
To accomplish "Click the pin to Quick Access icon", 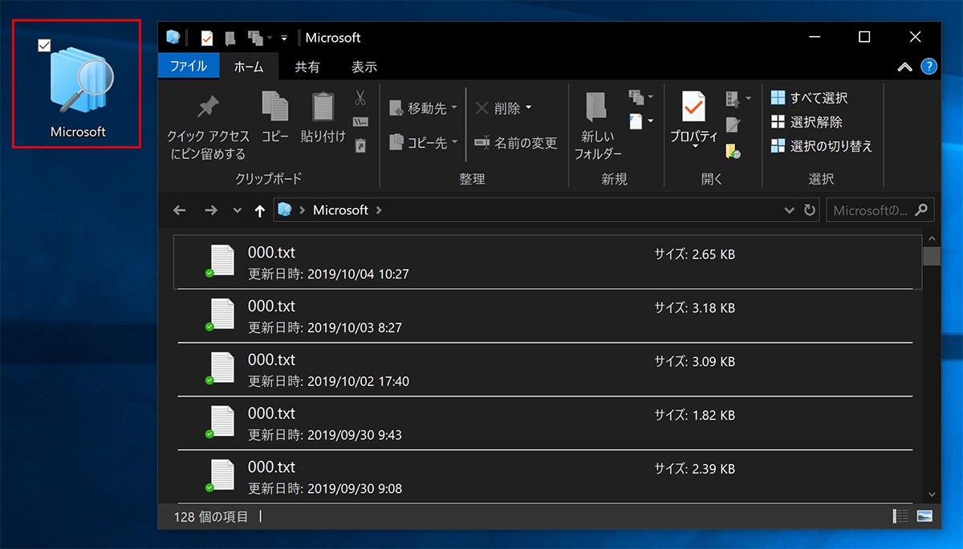I will tap(209, 106).
